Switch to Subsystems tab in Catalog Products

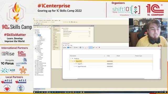click(56, 29)
